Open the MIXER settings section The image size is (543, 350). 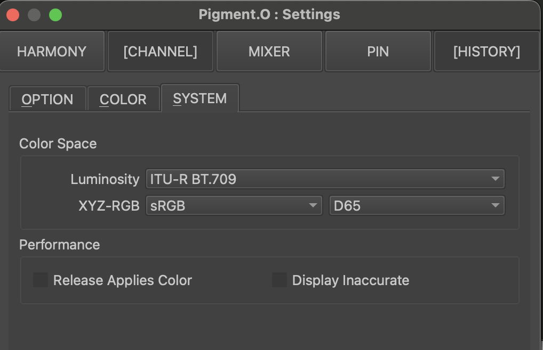pyautogui.click(x=269, y=52)
